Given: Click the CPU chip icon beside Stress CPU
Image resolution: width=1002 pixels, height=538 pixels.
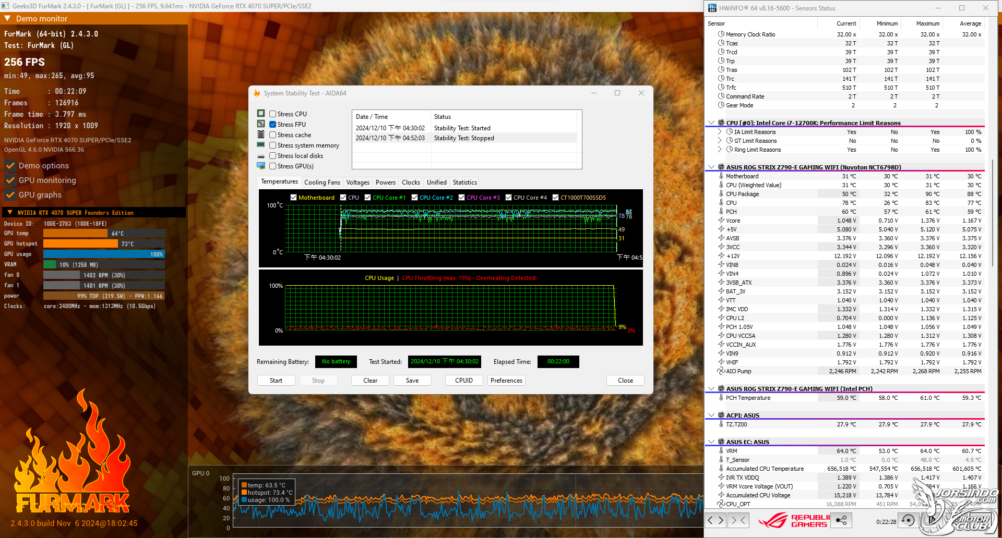Looking at the screenshot, I should pyautogui.click(x=261, y=114).
